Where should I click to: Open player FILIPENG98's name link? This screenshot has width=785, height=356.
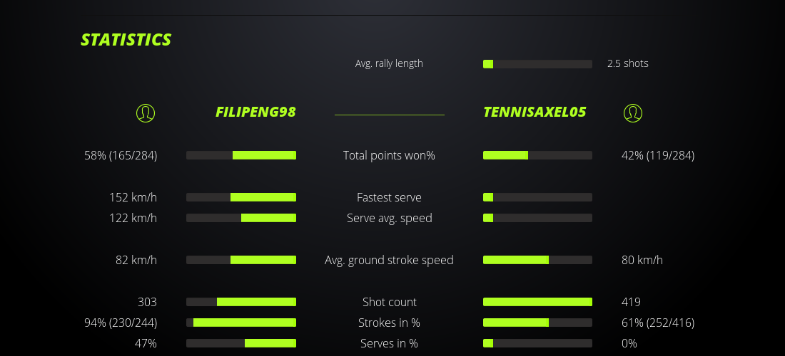click(255, 112)
